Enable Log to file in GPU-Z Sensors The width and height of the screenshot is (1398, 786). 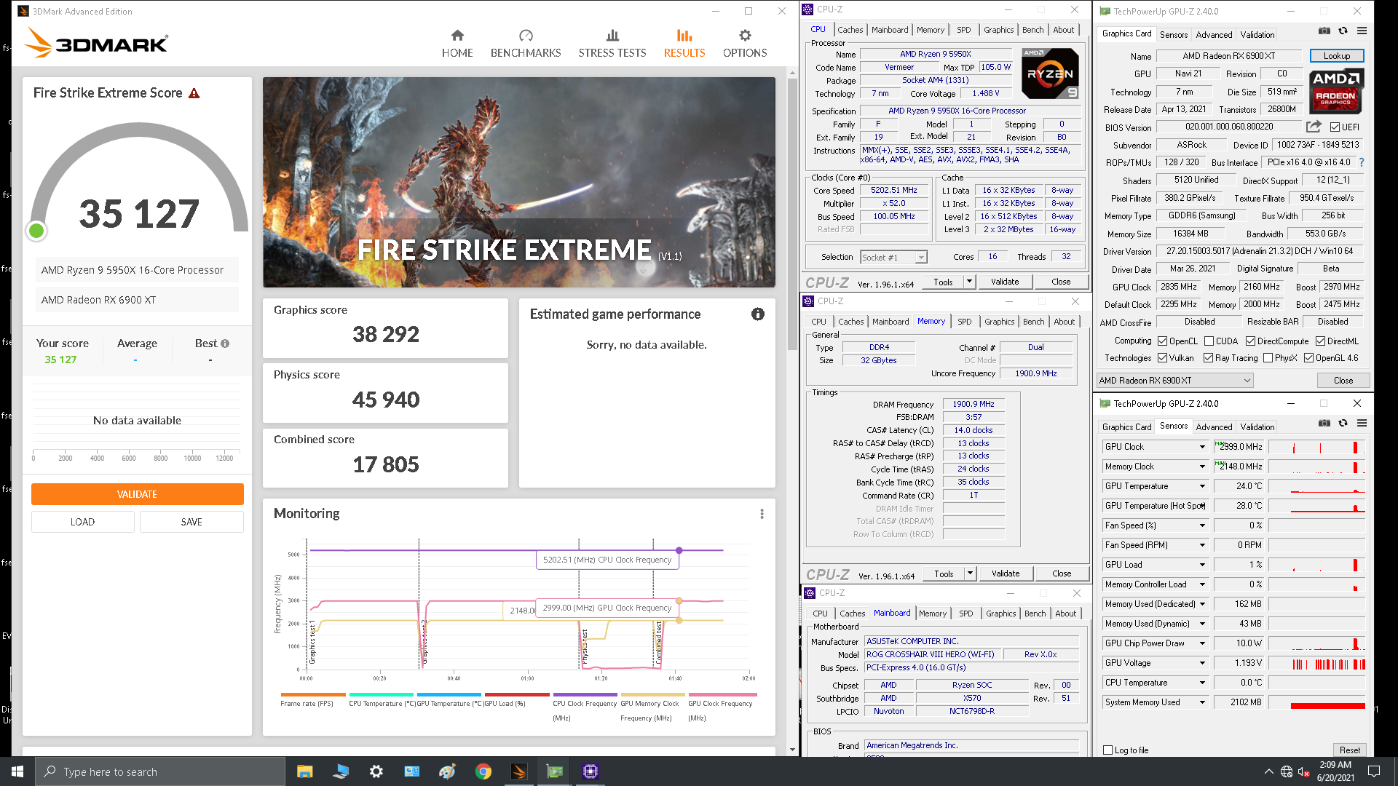pyautogui.click(x=1108, y=750)
